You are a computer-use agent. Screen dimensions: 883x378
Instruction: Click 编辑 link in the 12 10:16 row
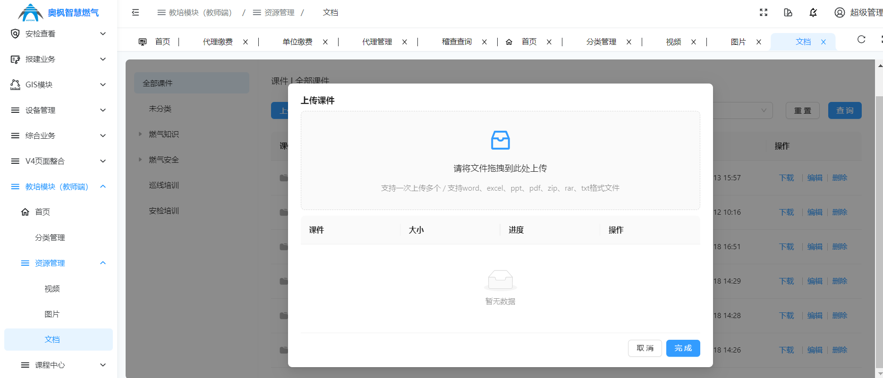(x=815, y=212)
